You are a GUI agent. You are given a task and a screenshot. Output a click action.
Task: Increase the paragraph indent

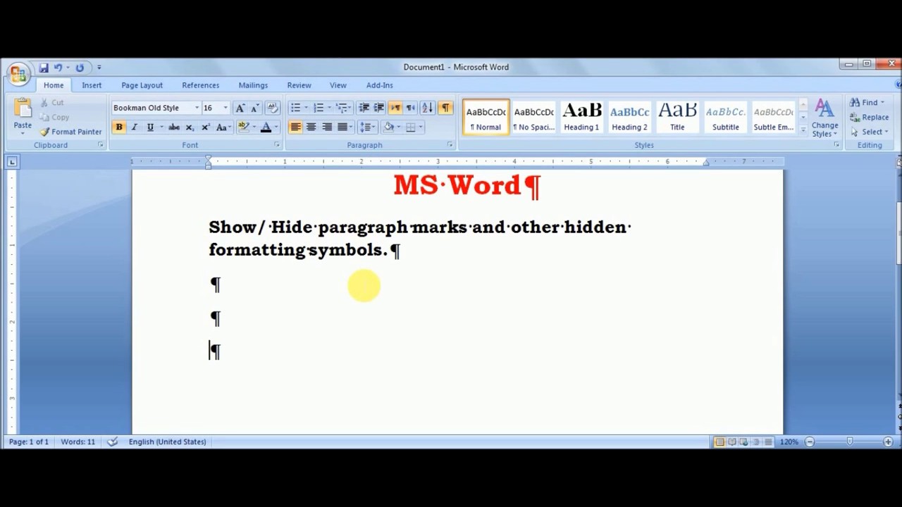(x=378, y=108)
